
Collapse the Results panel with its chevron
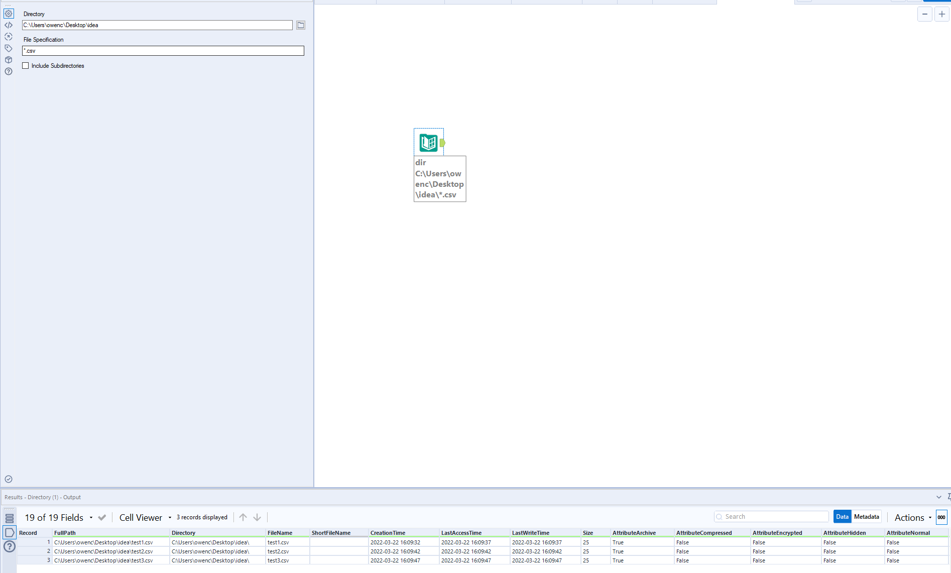(x=938, y=497)
